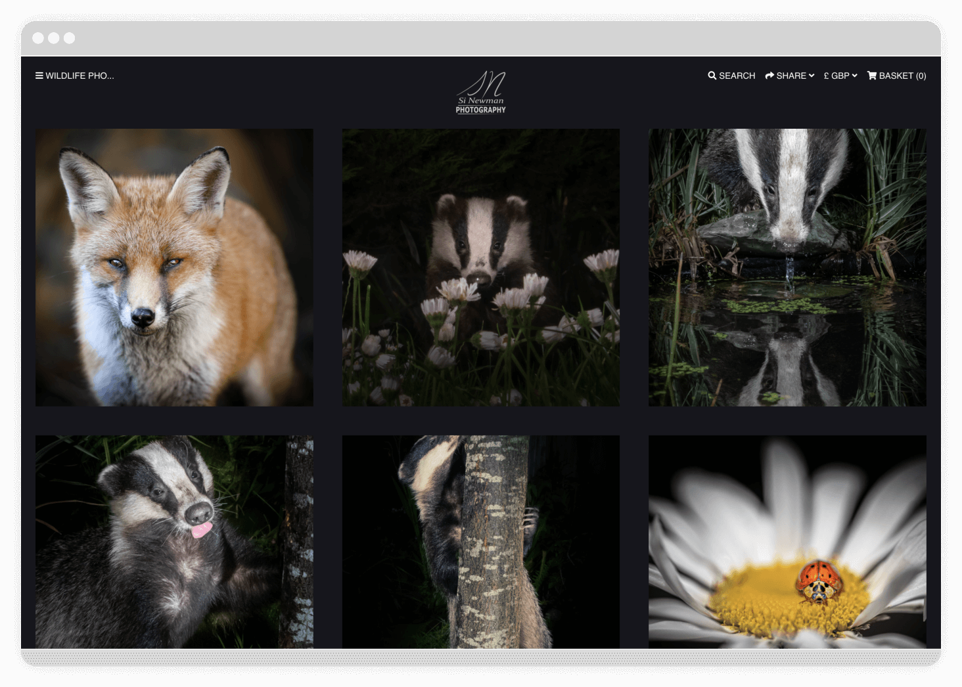Expand the Share dropdown chevron
This screenshot has width=962, height=687.
coord(812,76)
